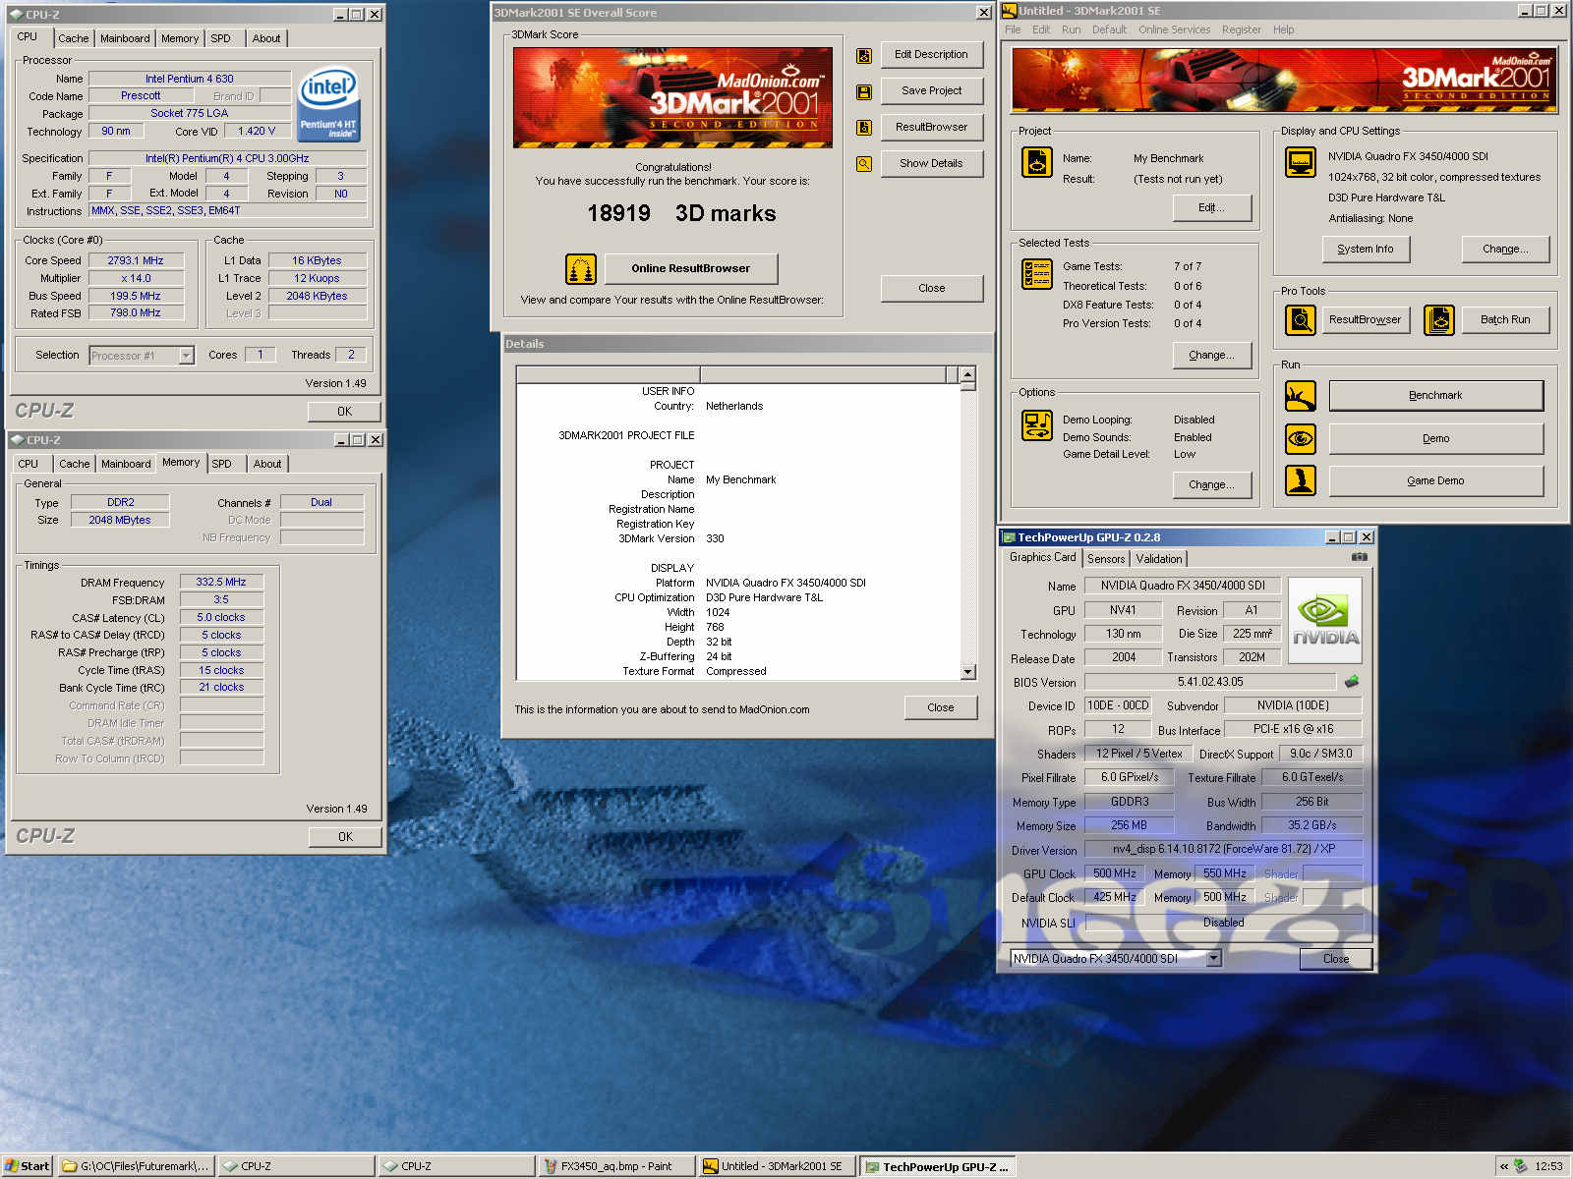Image resolution: width=1573 pixels, height=1179 pixels.
Task: Switch to Mainboard tab in top CPU-Z window
Action: [x=125, y=38]
